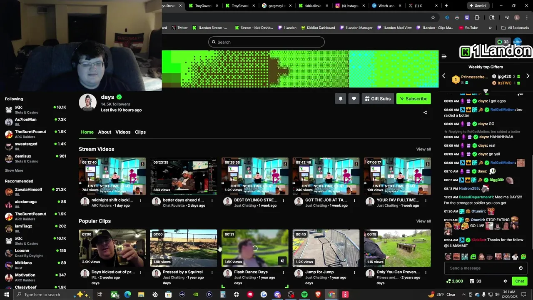Open the Chrome three-dot menu

526,17
